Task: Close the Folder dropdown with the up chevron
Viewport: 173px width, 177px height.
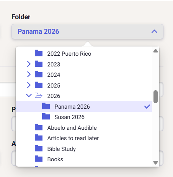Action: (154, 31)
